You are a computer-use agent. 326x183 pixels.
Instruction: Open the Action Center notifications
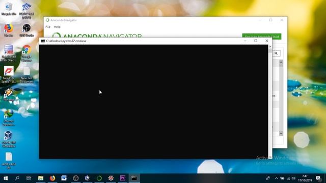318,178
